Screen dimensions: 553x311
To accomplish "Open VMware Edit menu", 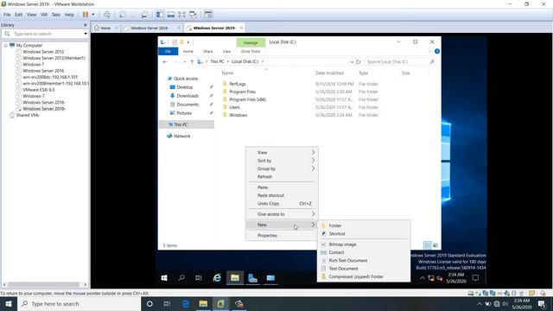I will (18, 15).
